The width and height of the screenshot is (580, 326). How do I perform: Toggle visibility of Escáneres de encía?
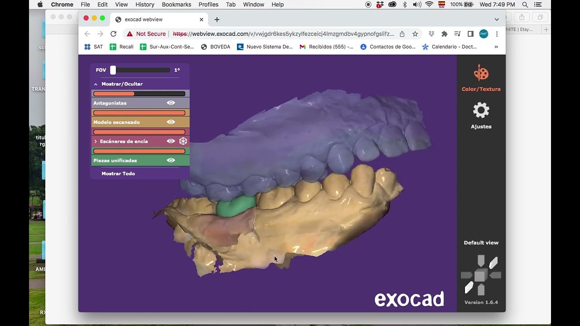[x=171, y=141]
